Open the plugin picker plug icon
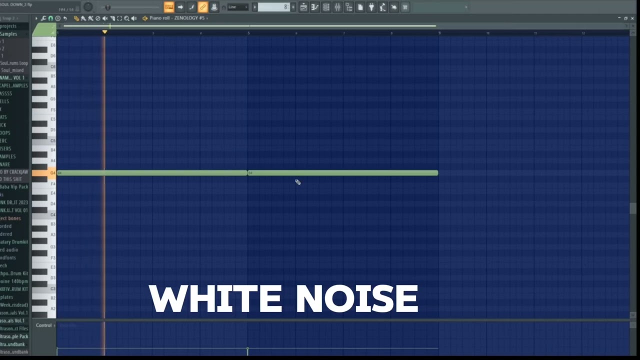The width and height of the screenshot is (640, 360). [x=371, y=7]
